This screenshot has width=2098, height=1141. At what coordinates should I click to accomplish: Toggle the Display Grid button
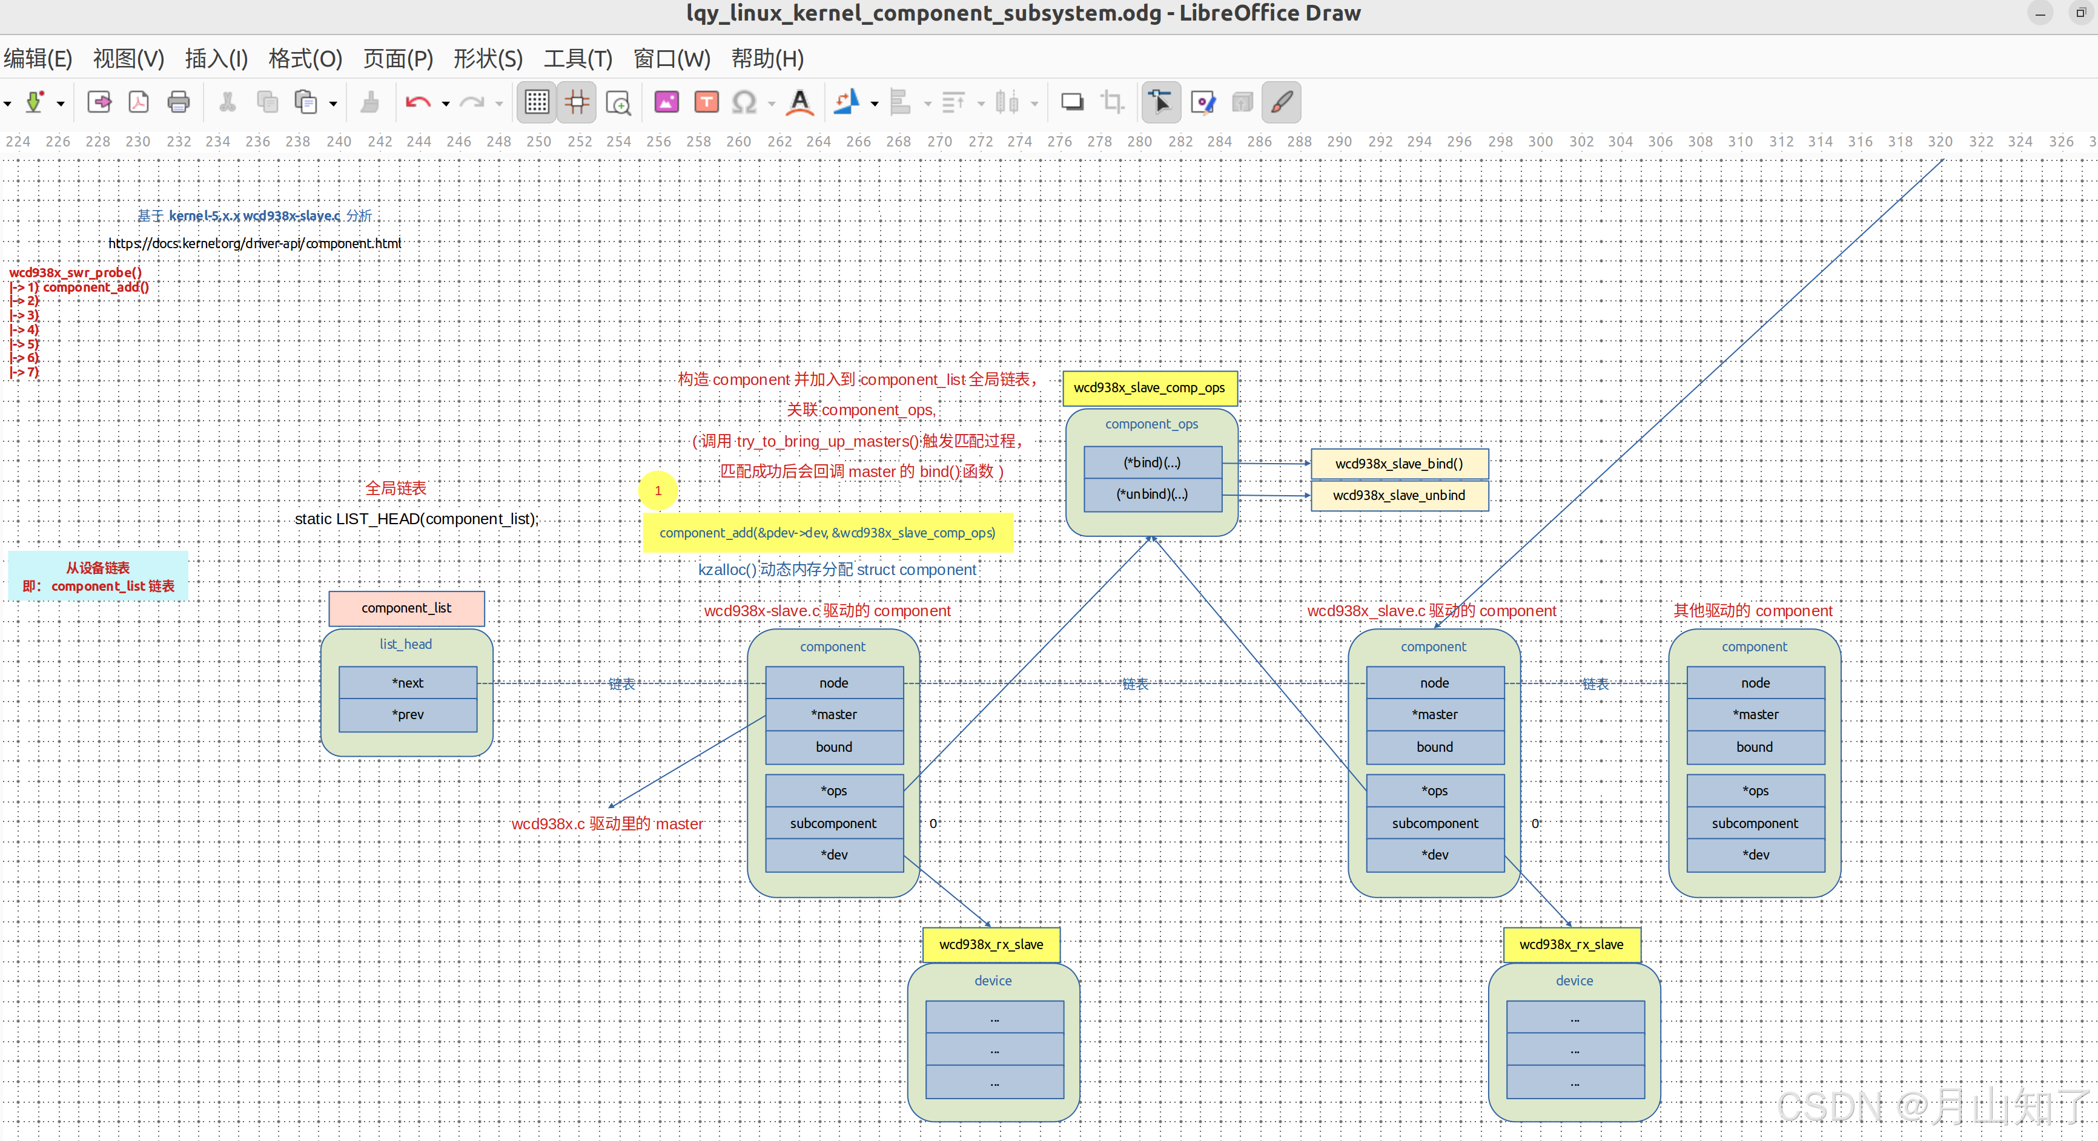coord(537,102)
